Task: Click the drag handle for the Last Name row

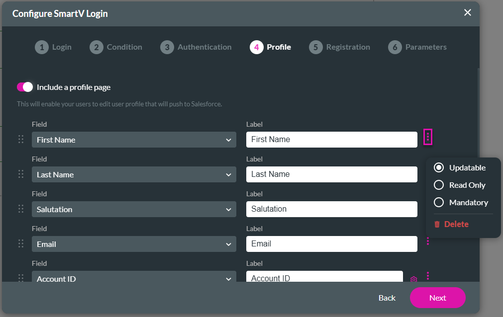Action: coord(21,174)
